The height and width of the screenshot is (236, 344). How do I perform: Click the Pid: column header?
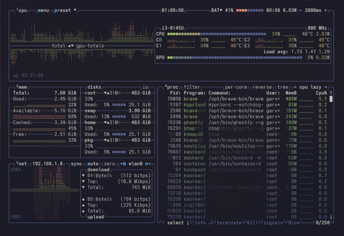(x=175, y=93)
